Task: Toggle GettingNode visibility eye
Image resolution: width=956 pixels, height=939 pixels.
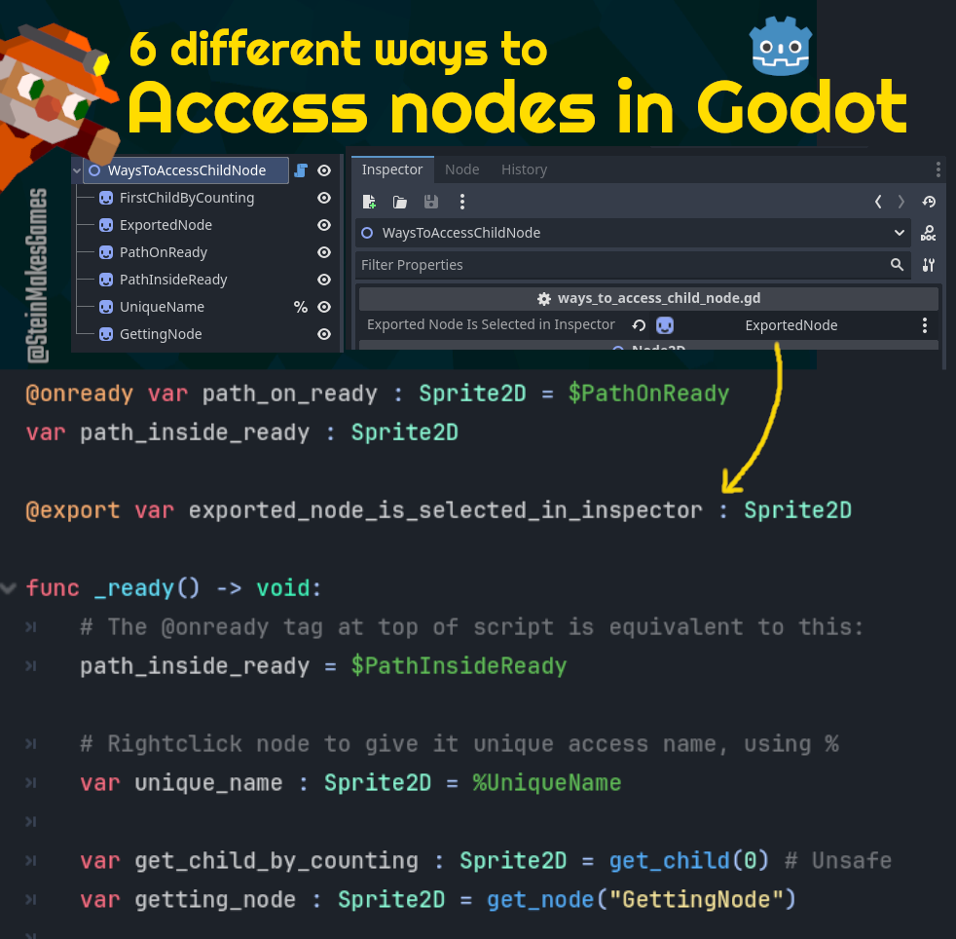Action: (324, 334)
